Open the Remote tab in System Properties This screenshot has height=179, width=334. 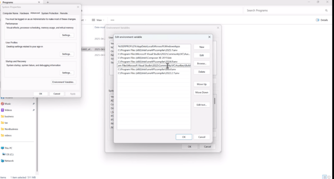(x=63, y=13)
